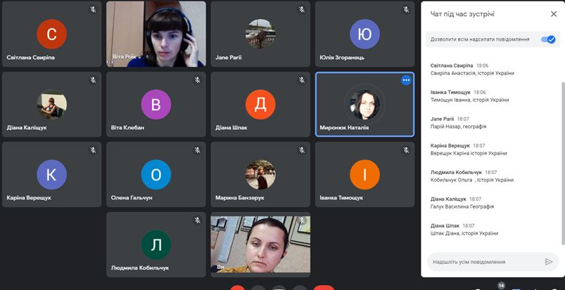Select Марина Банзерук's participant tile
The width and height of the screenshot is (565, 290).
pyautogui.click(x=260, y=175)
